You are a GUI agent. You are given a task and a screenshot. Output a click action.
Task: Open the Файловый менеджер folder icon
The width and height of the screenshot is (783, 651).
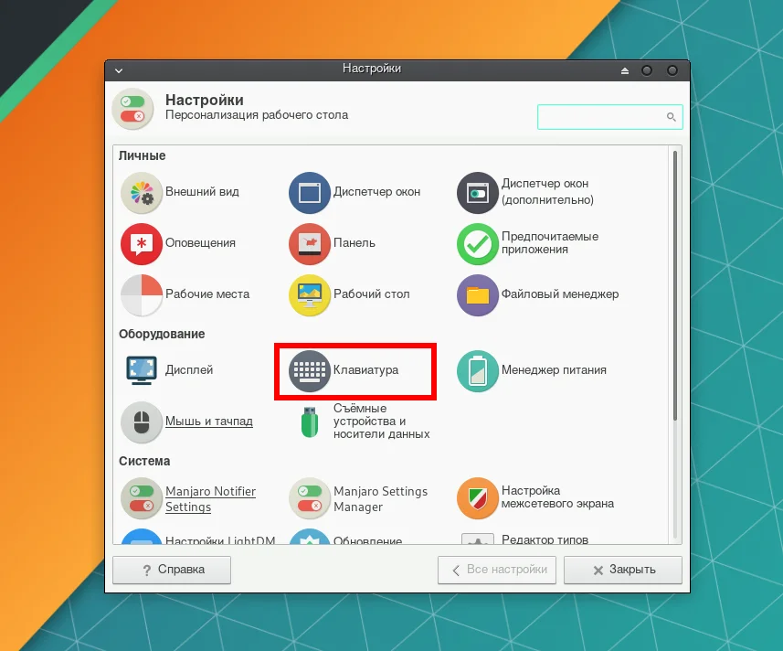478,294
